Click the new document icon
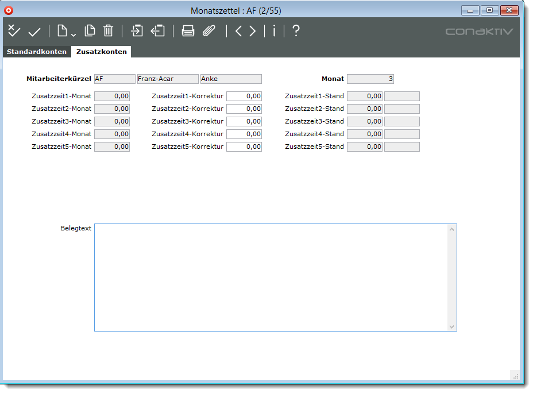Viewport: 533px width, 393px height. click(62, 31)
